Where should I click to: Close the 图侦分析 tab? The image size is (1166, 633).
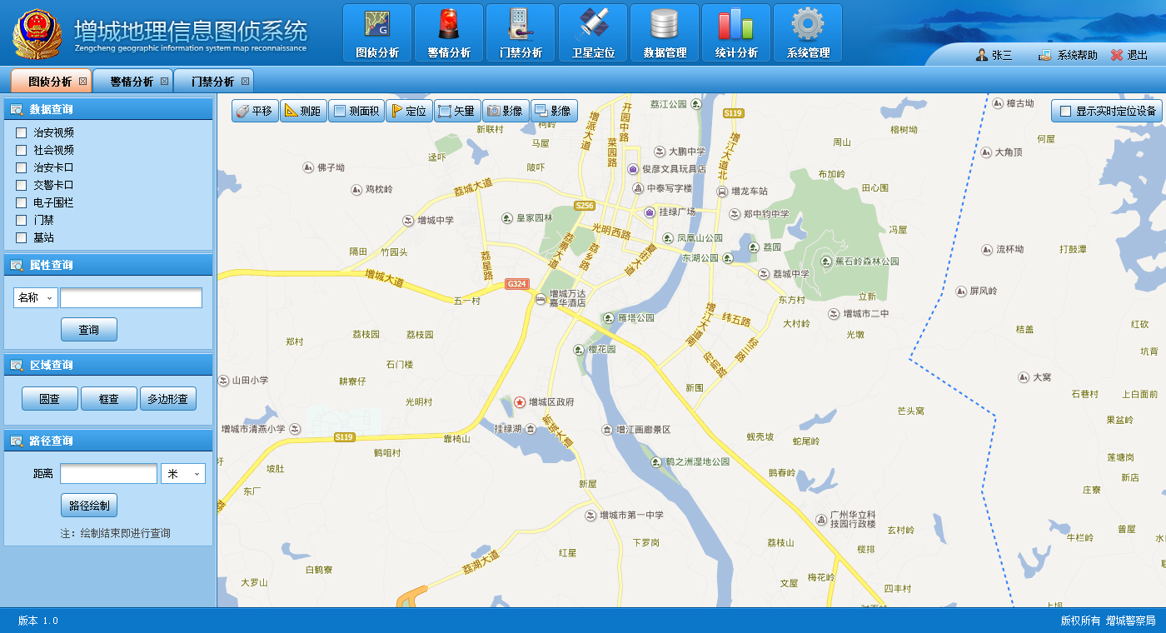[82, 82]
